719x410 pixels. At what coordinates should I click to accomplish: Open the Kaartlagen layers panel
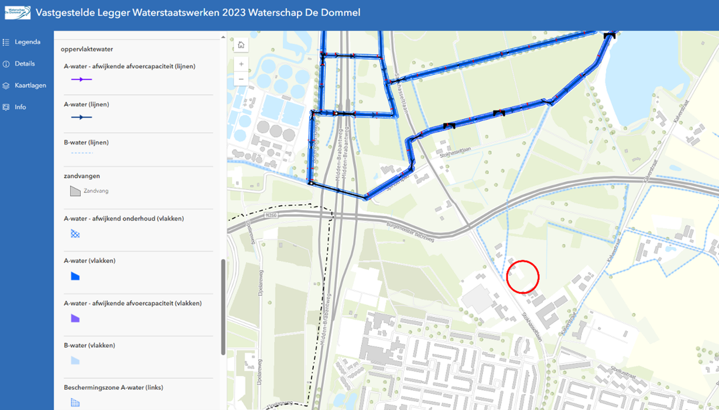[24, 85]
